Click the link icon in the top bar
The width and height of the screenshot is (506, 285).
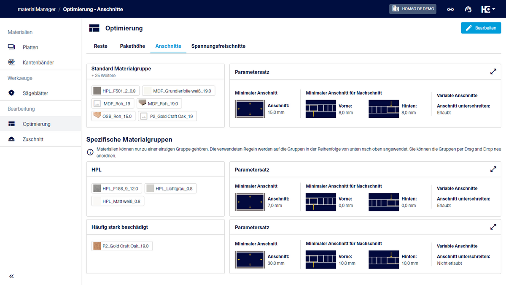(x=450, y=9)
